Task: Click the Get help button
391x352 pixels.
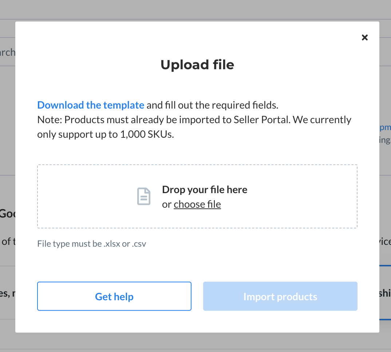Action: coord(114,296)
